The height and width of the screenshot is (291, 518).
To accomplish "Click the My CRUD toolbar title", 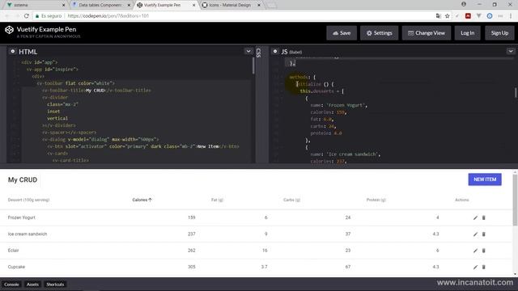I will [23, 179].
